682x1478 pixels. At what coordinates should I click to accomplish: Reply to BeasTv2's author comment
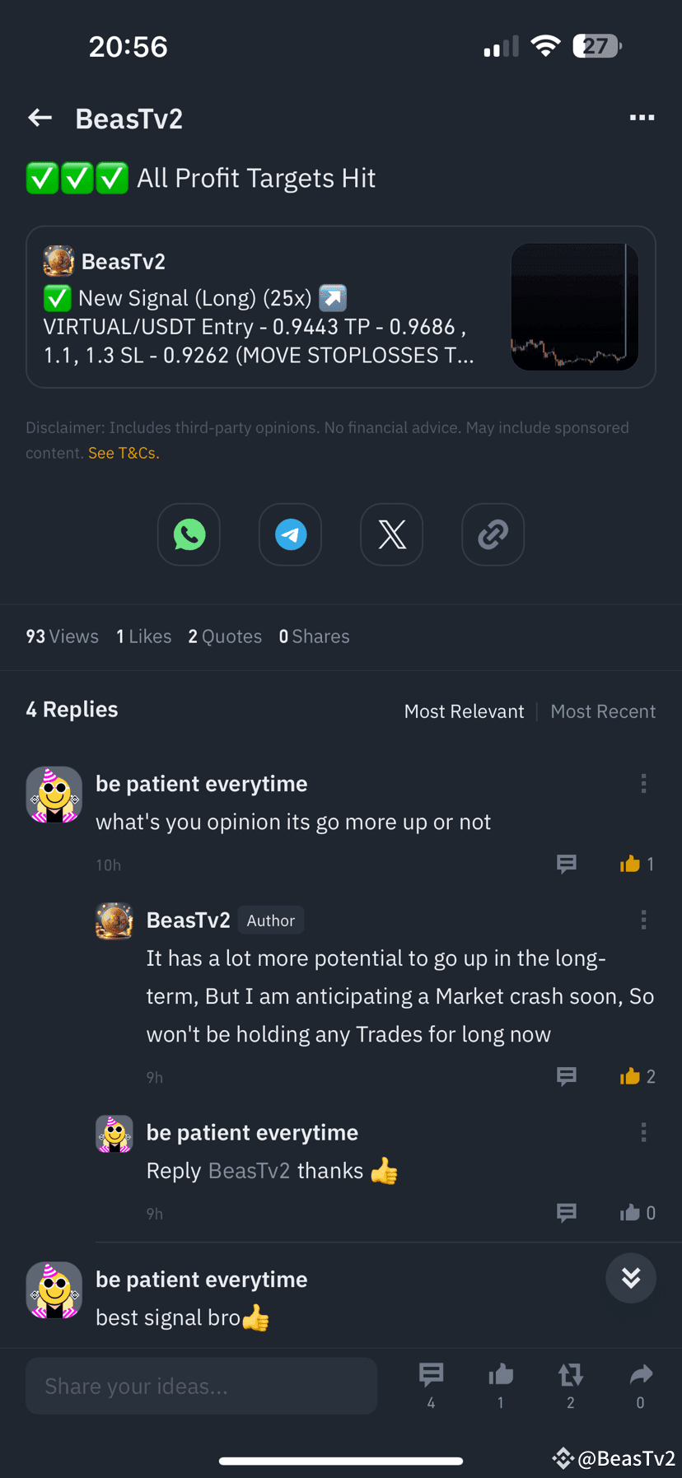click(566, 1076)
